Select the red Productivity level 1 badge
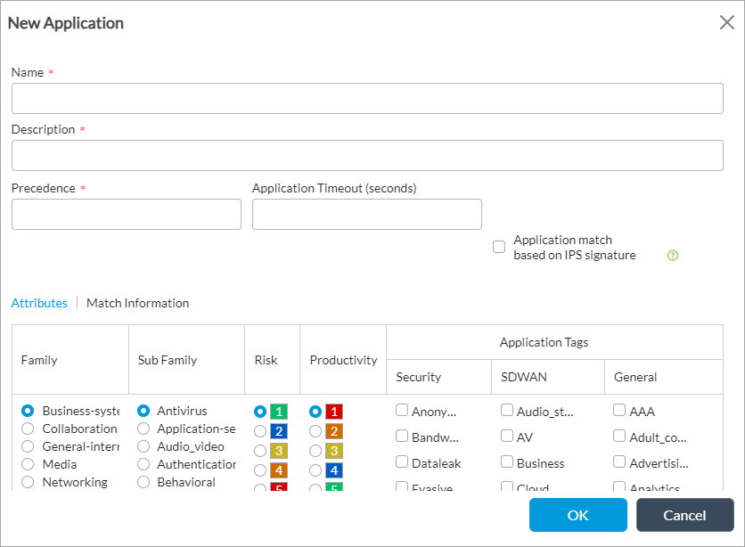Viewport: 745px width, 547px height. (333, 412)
